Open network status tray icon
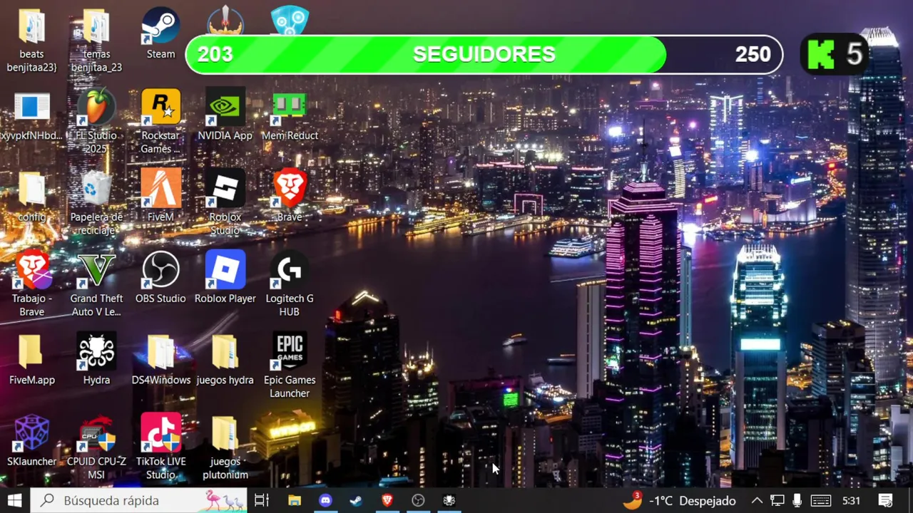Image resolution: width=913 pixels, height=513 pixels. coord(777,500)
